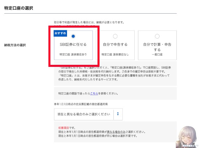Click the 納税方法の選択 field label

coord(16,45)
